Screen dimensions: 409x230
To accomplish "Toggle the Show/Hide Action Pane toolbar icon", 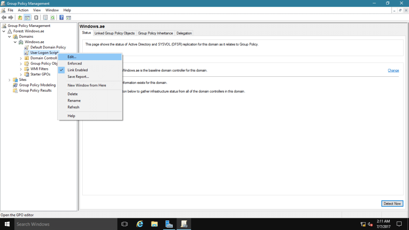I will [69, 17].
